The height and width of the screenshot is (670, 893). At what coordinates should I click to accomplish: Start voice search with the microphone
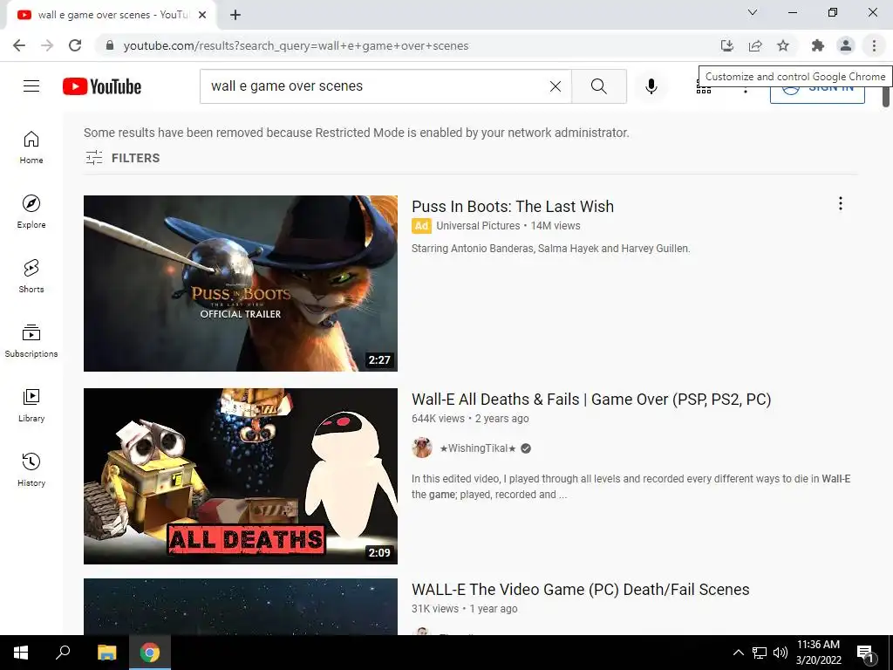pos(651,86)
